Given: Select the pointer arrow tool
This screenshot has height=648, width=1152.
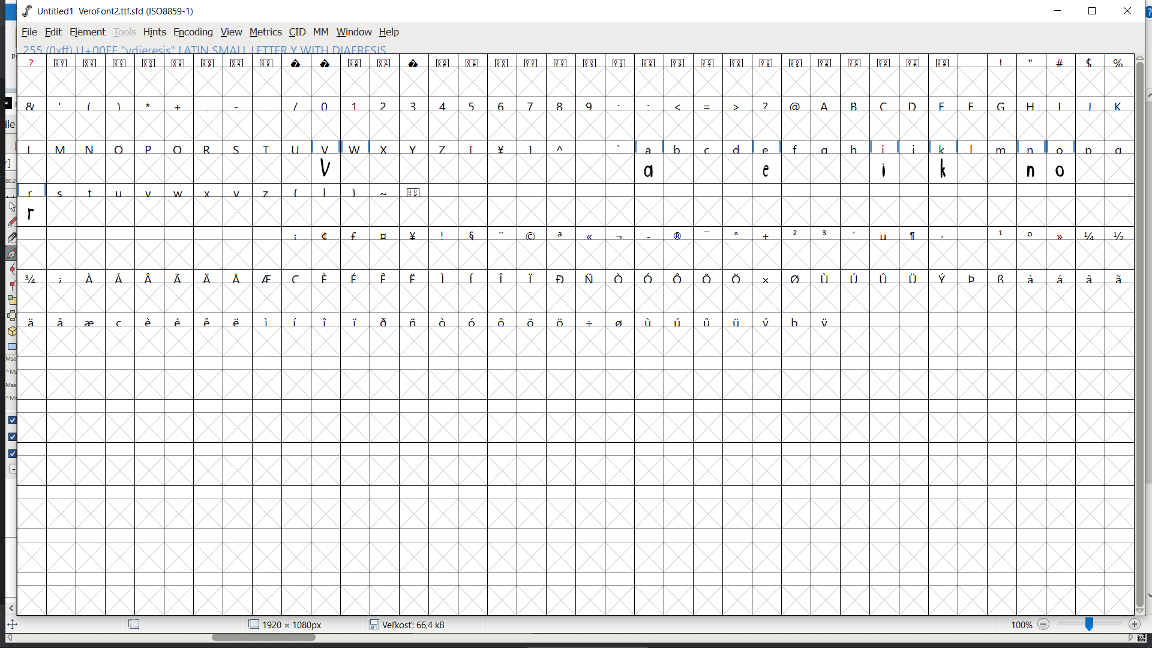Looking at the screenshot, I should [12, 207].
